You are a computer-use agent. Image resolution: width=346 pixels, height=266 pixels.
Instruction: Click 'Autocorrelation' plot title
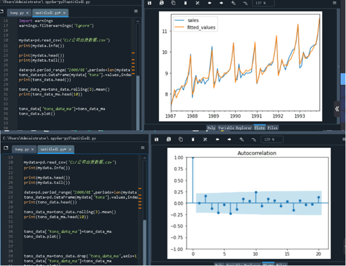coord(257,153)
